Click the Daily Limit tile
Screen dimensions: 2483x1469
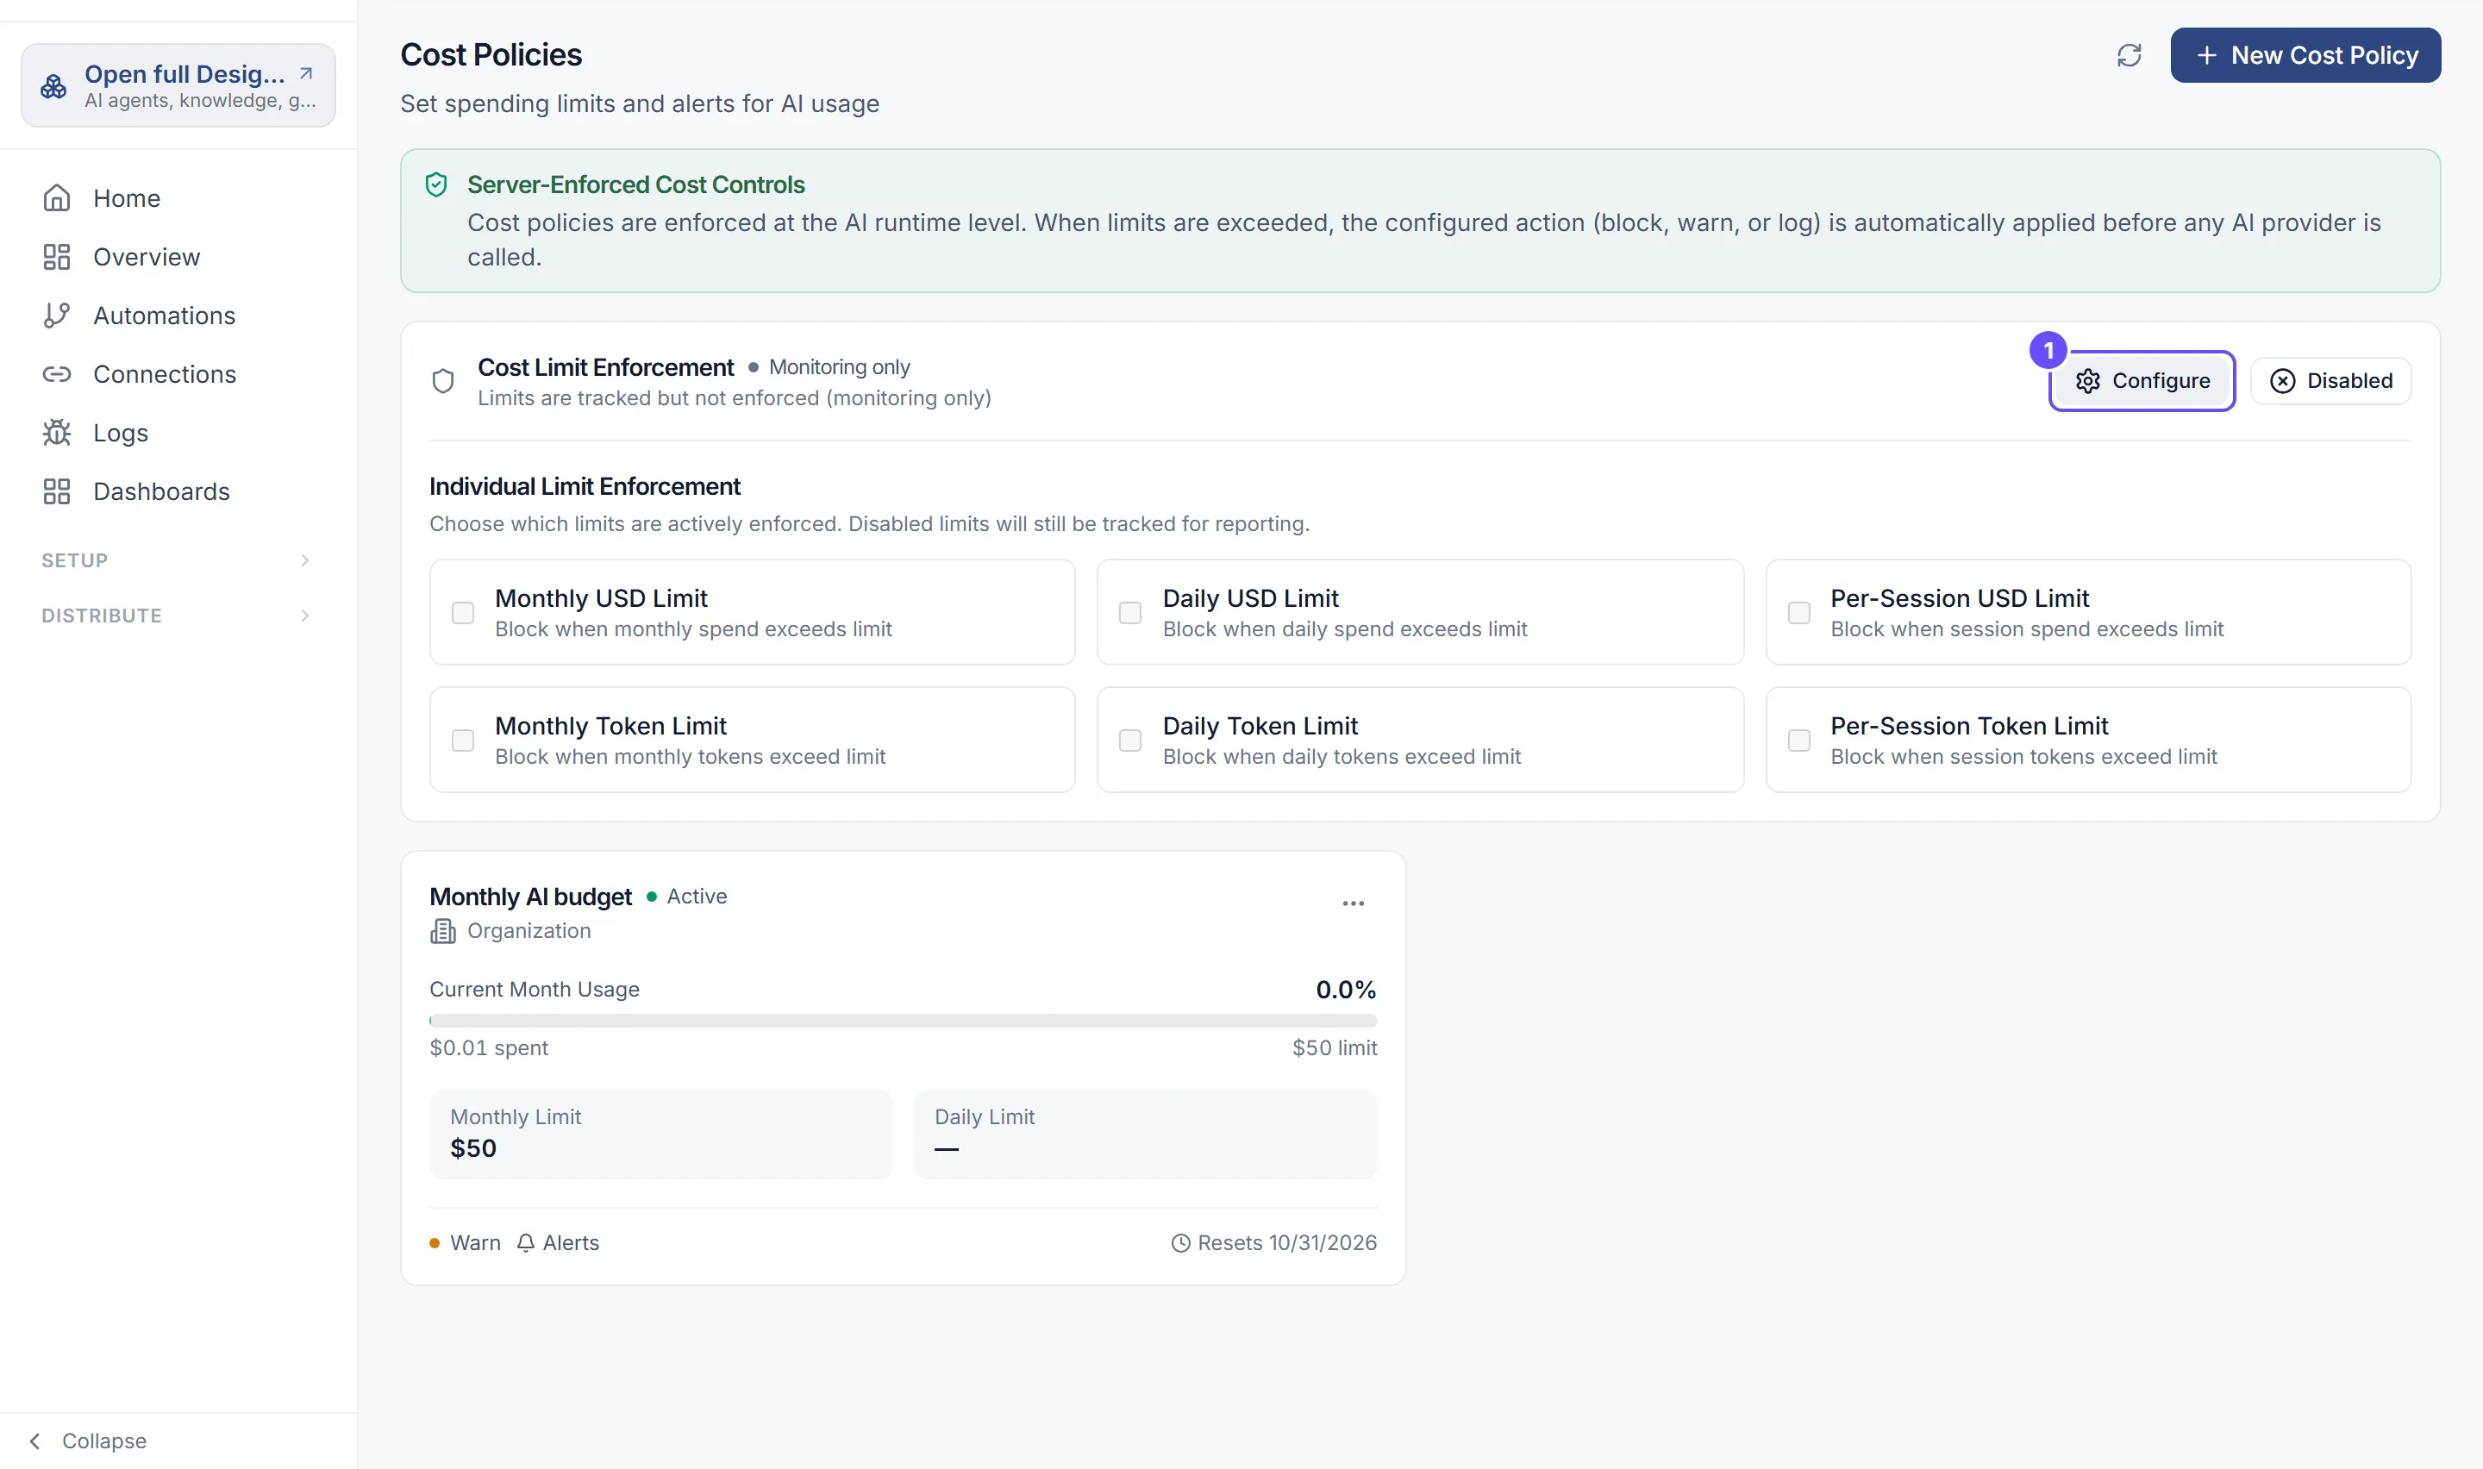[x=1145, y=1134]
